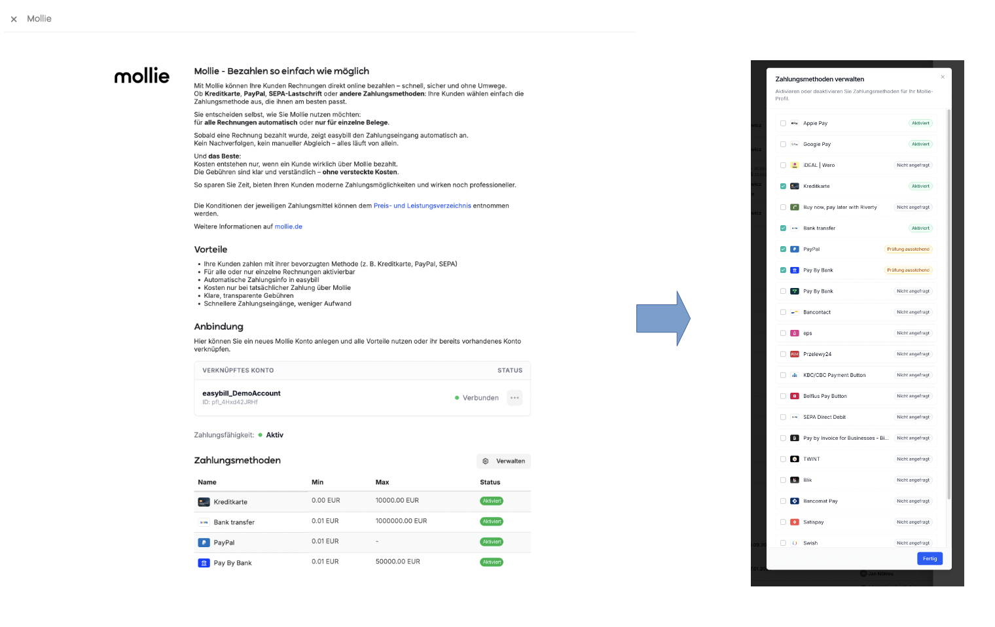The width and height of the screenshot is (995, 627).
Task: Click the account name easybill_DemoAccount
Action: 242,393
